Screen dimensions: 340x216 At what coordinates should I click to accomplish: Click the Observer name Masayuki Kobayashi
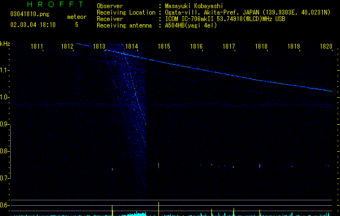point(194,6)
